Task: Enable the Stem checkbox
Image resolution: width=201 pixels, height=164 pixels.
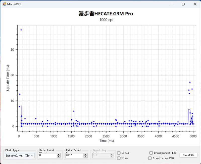Action: tap(119, 158)
